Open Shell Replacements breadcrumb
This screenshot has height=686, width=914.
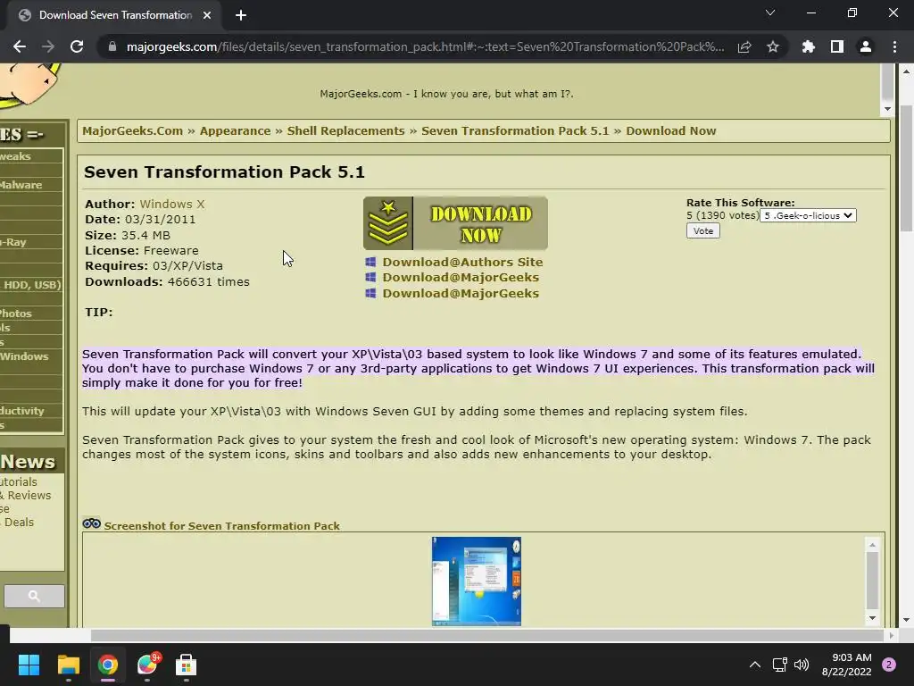pos(345,130)
